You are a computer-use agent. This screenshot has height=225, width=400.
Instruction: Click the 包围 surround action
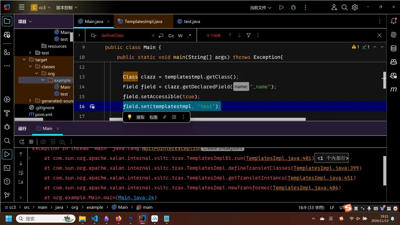[153, 117]
